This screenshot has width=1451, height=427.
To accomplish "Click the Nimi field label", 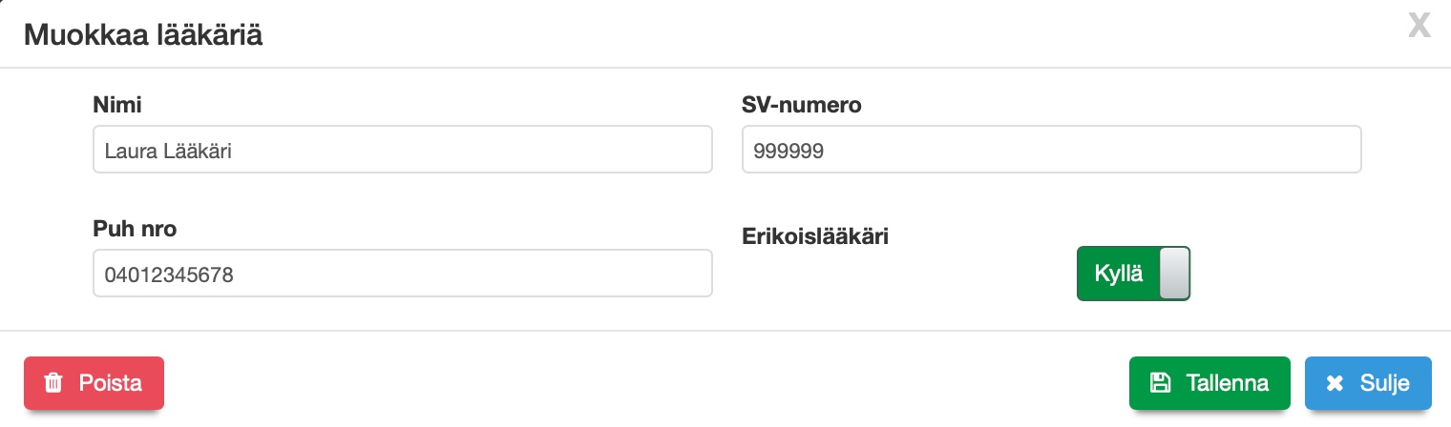I will [117, 105].
